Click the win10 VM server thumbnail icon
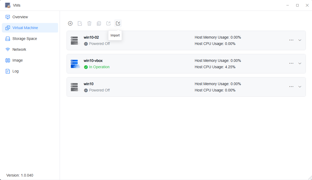312x180 pixels. click(75, 87)
